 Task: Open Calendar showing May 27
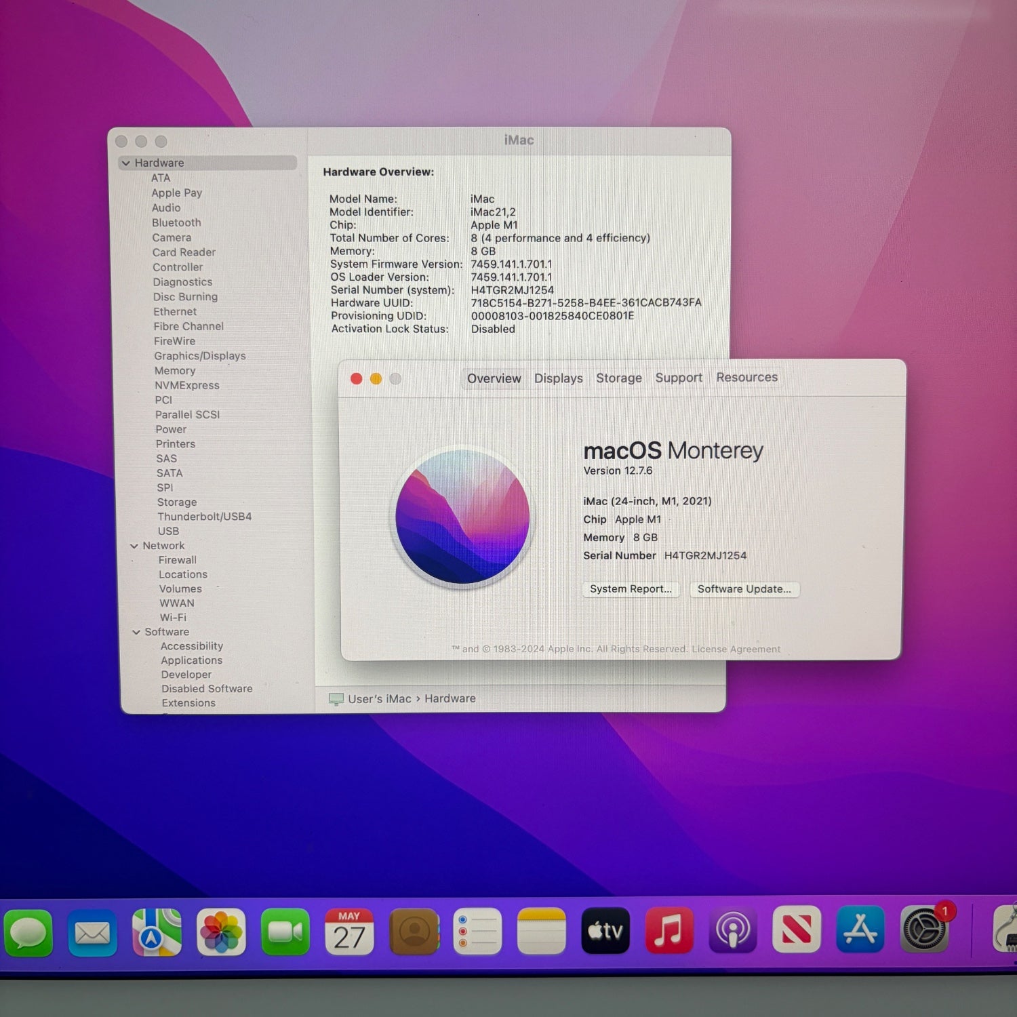click(349, 932)
